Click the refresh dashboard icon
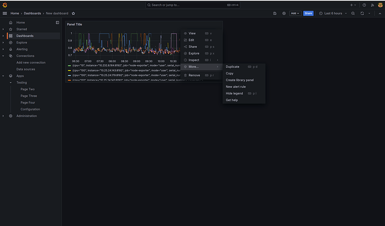The image size is (385, 226). 362,13
